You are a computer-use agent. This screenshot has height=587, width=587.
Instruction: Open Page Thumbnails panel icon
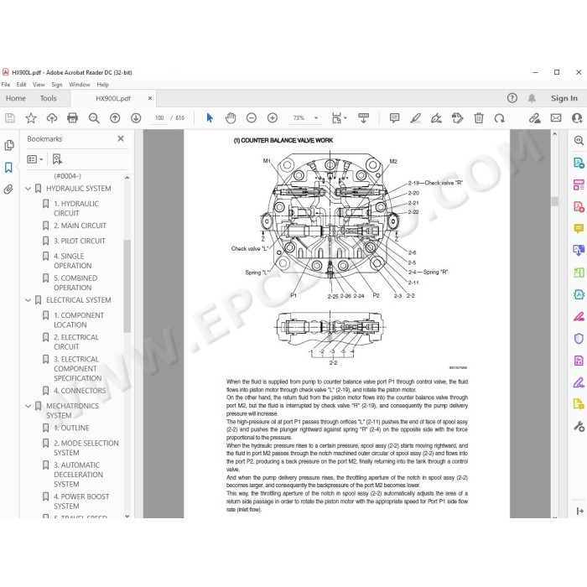(x=9, y=145)
